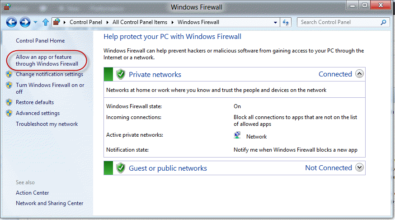
Task: Click the firewall icon in the address bar
Action: pos(56,22)
